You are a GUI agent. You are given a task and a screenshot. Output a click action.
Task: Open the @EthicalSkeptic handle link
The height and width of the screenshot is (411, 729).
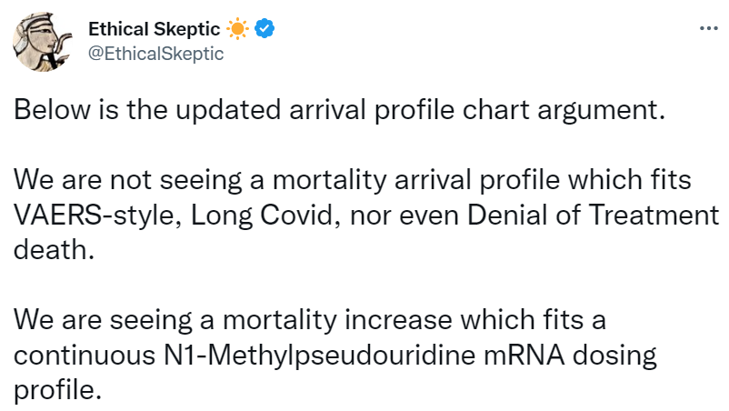tap(155, 53)
